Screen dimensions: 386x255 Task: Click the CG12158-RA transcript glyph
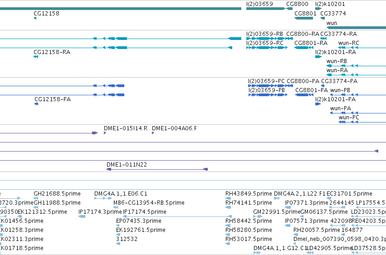[36, 57]
